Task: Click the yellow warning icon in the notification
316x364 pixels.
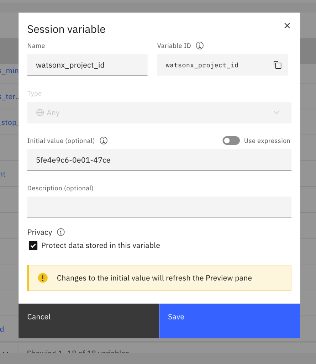Action: (x=43, y=278)
